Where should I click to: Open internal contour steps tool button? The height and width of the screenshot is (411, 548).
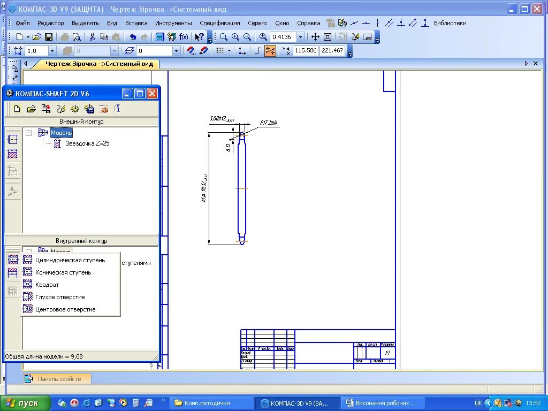(x=13, y=259)
